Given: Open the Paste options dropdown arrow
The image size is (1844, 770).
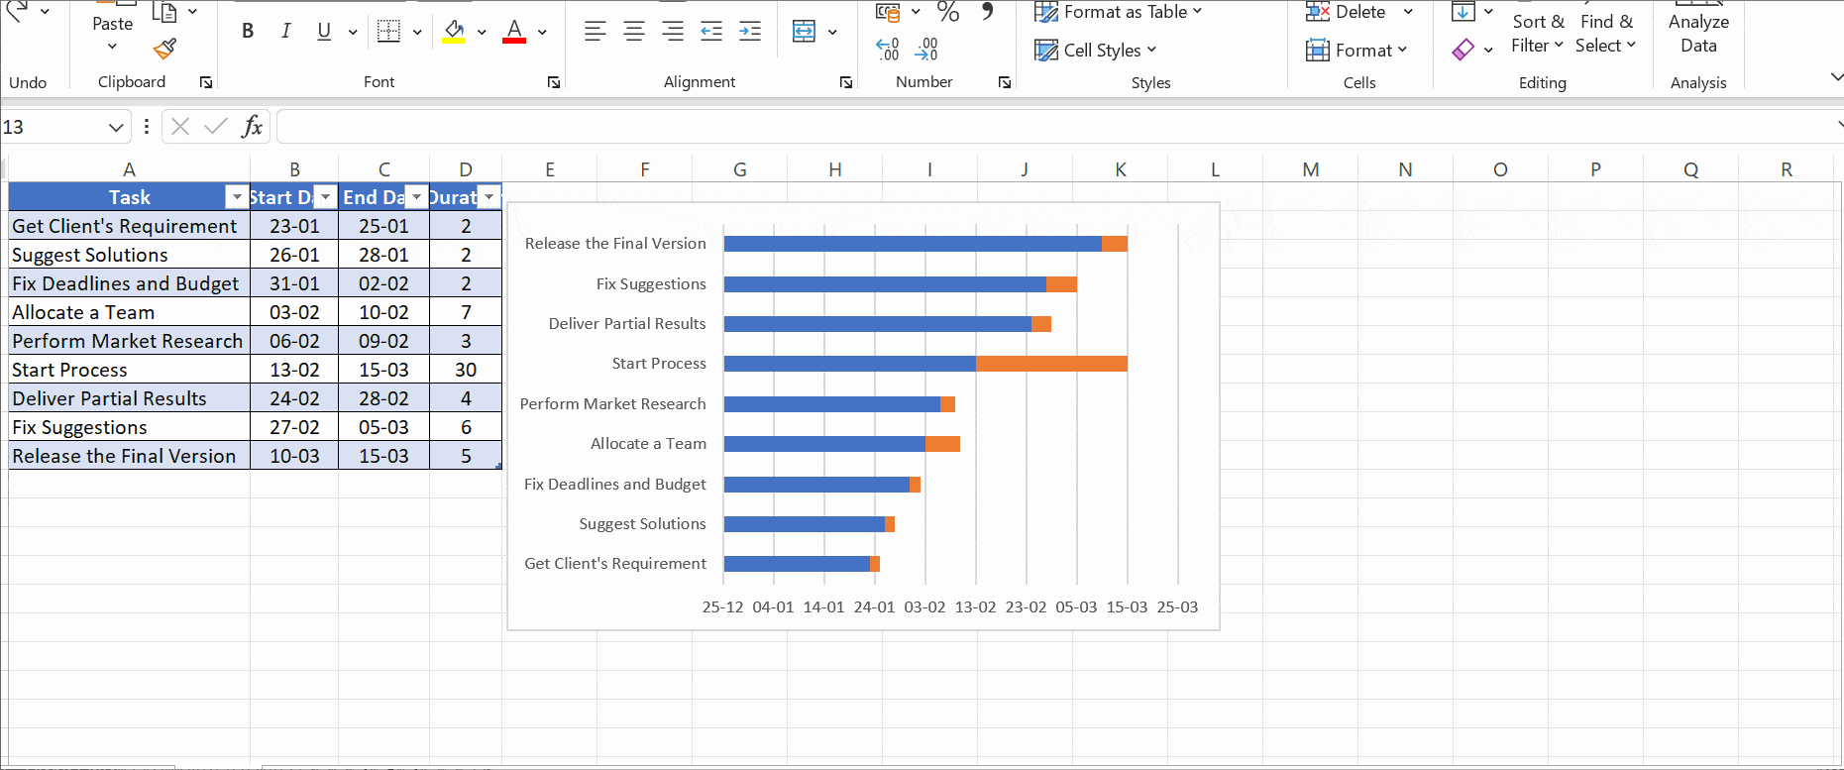Looking at the screenshot, I should pos(112,47).
